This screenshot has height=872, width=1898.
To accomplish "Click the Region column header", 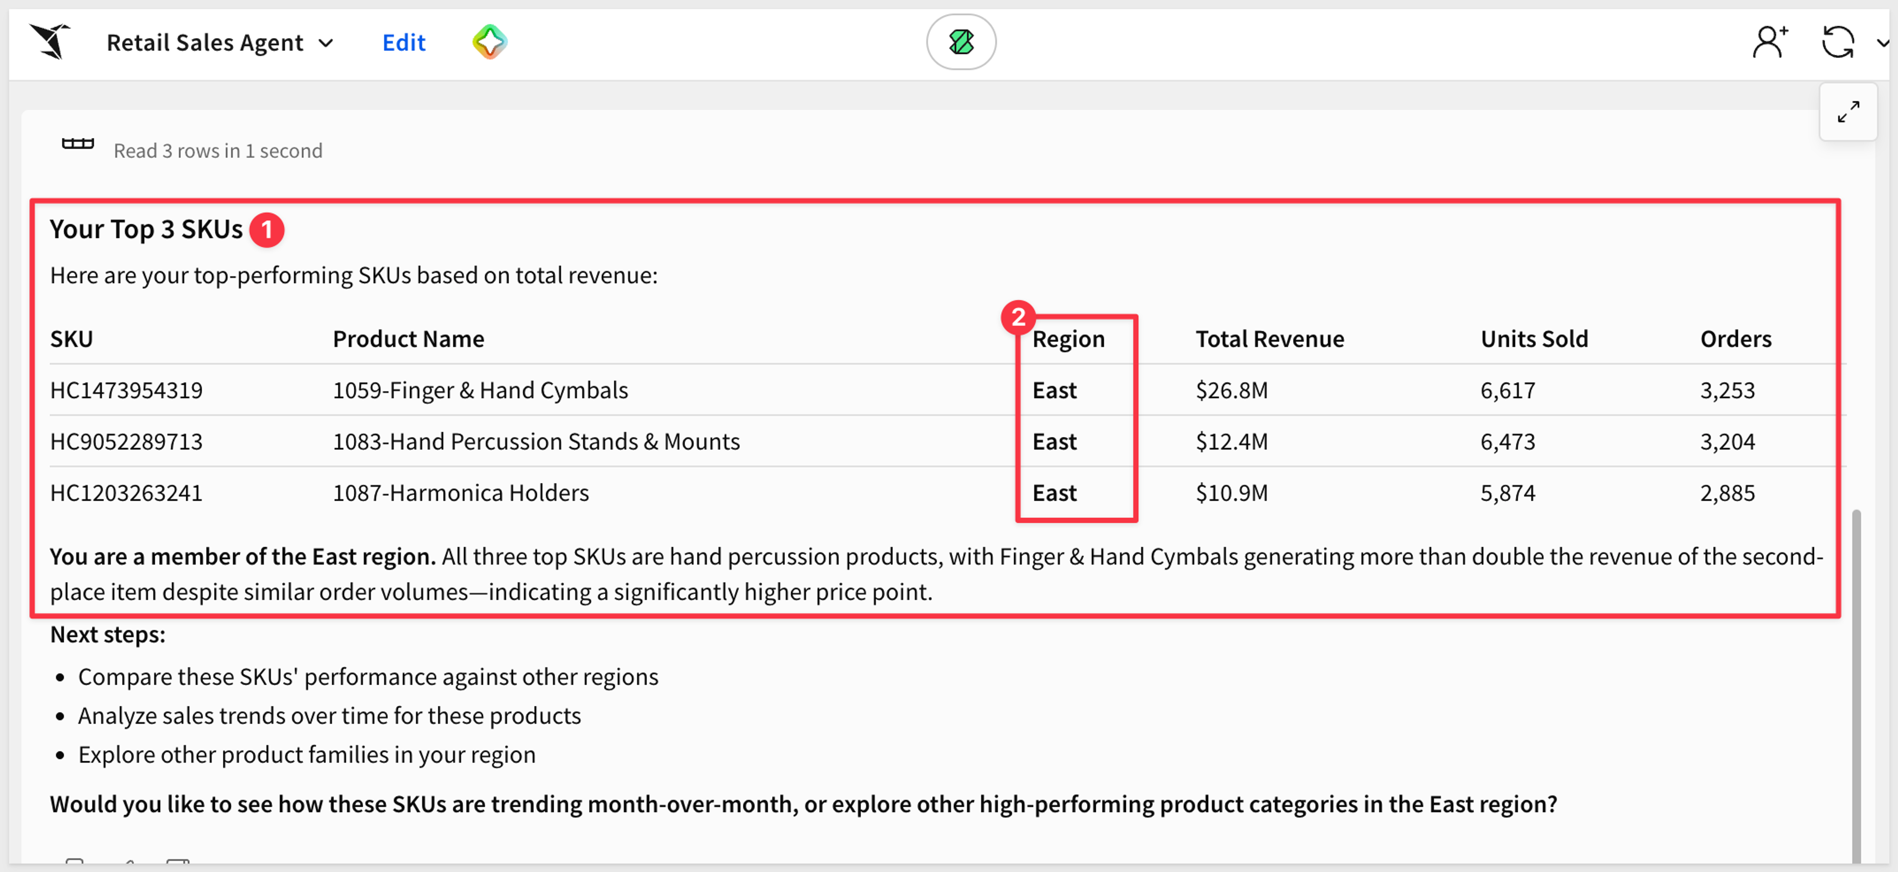I will (x=1068, y=339).
